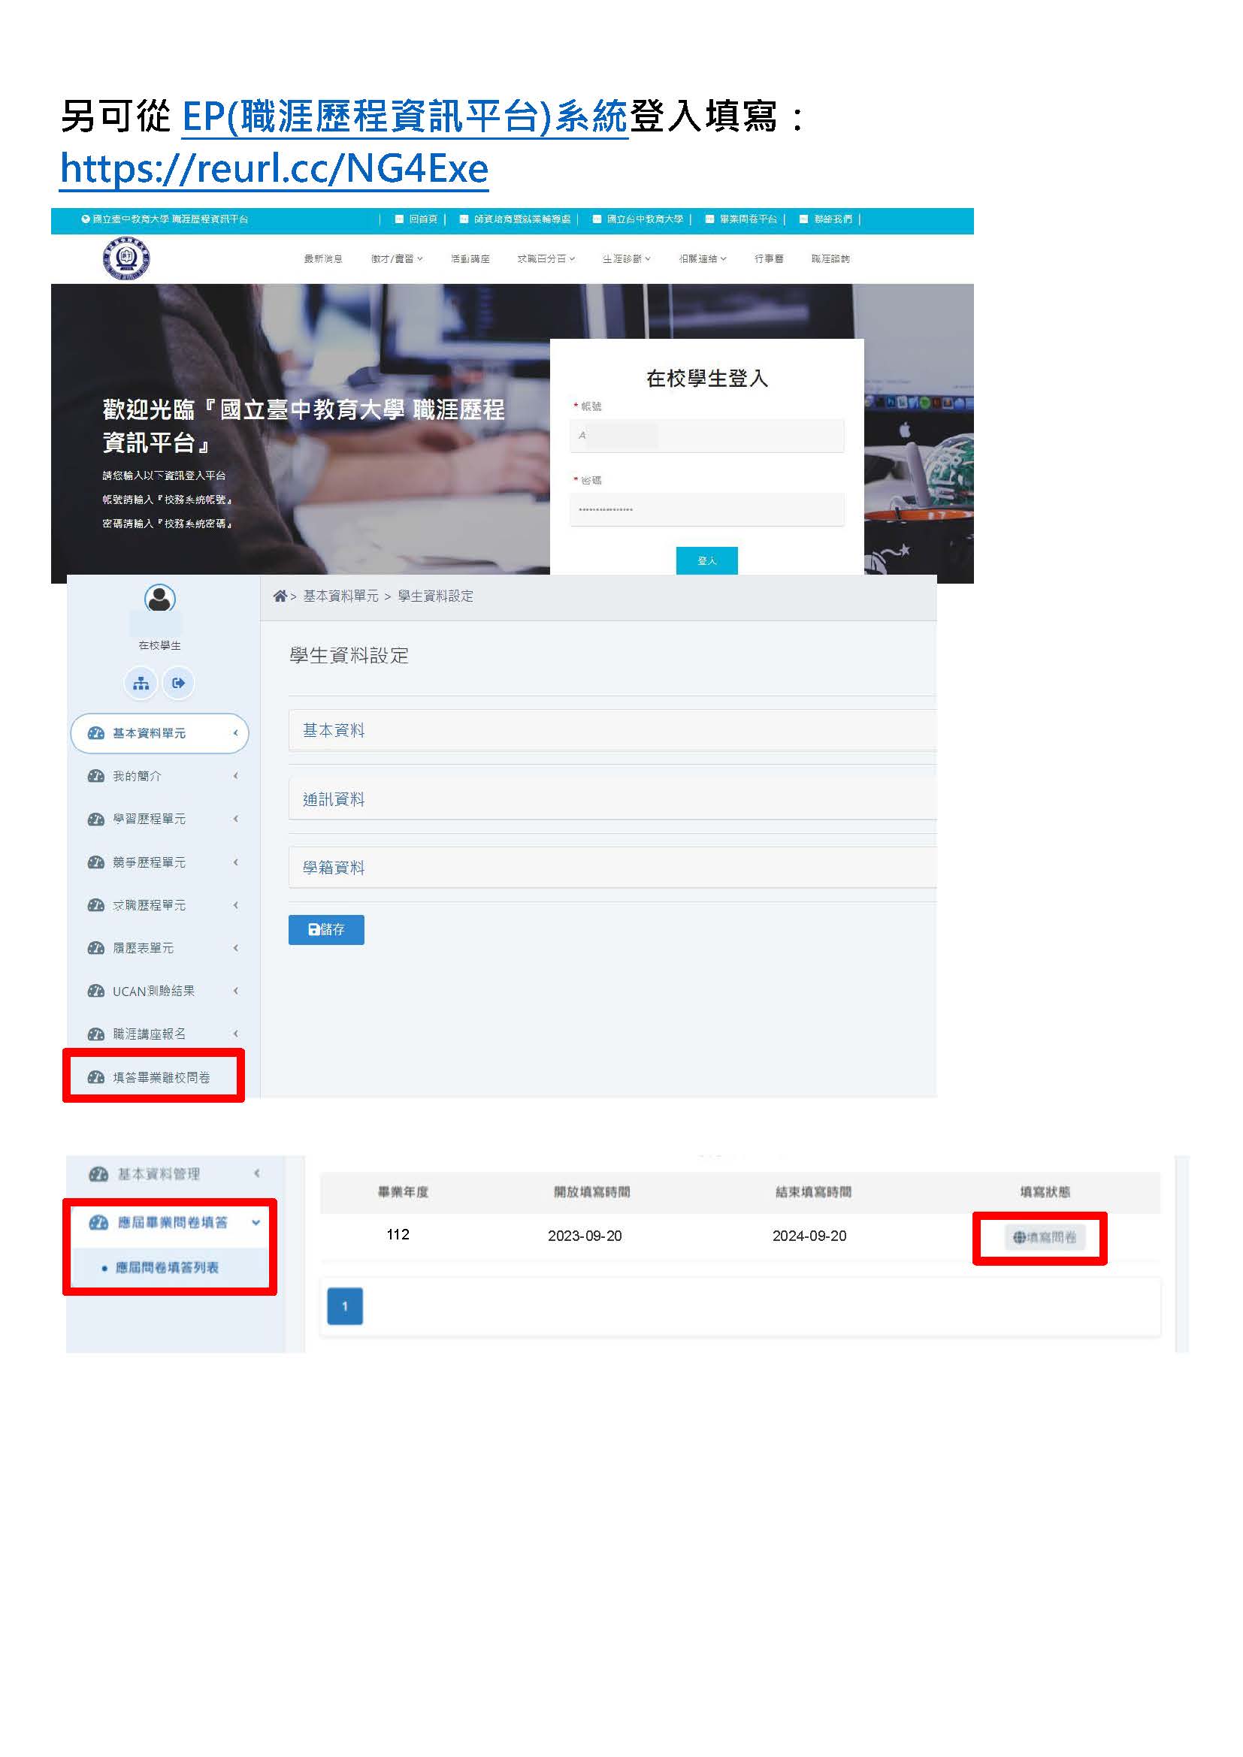Expand the 我的簡介 sidebar chevron
This screenshot has height=1757, width=1243.
pos(236,776)
